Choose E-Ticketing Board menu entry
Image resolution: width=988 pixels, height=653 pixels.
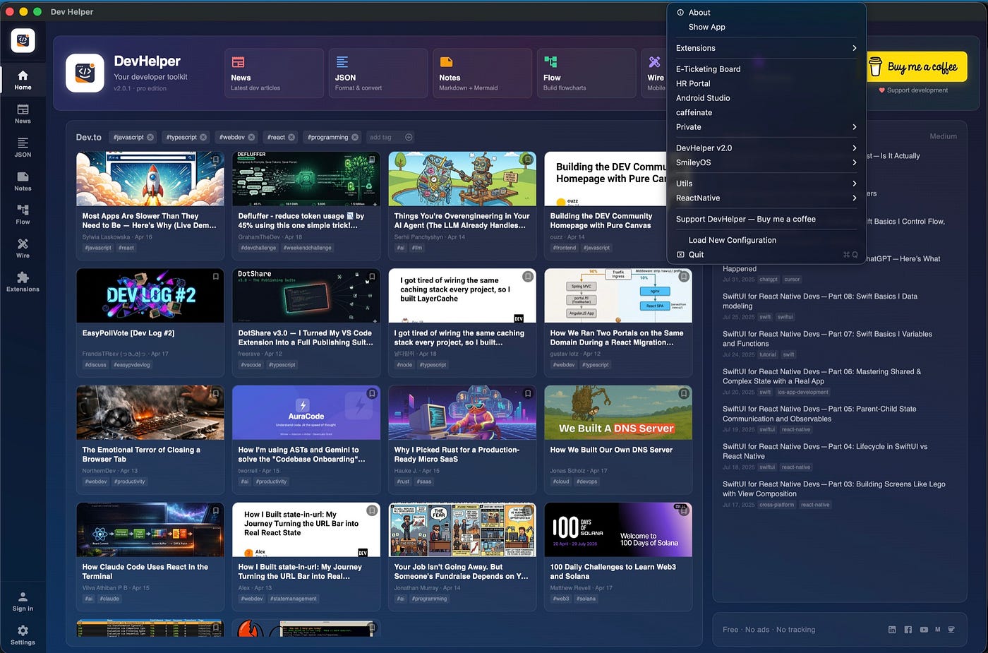(766, 69)
